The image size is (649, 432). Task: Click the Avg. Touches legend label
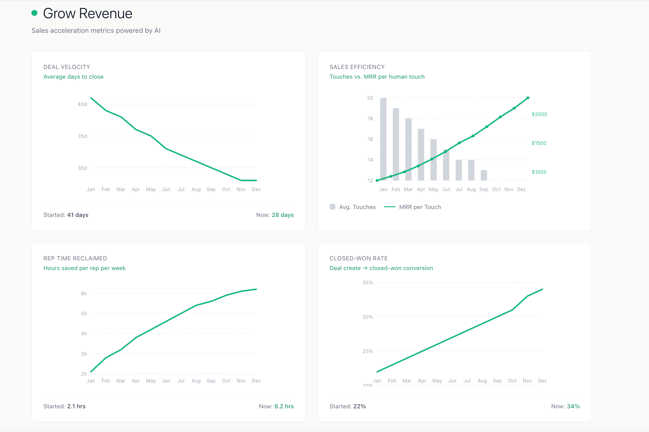(x=357, y=207)
